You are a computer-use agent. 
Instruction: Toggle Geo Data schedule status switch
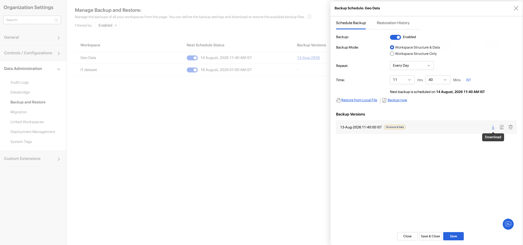pos(192,58)
